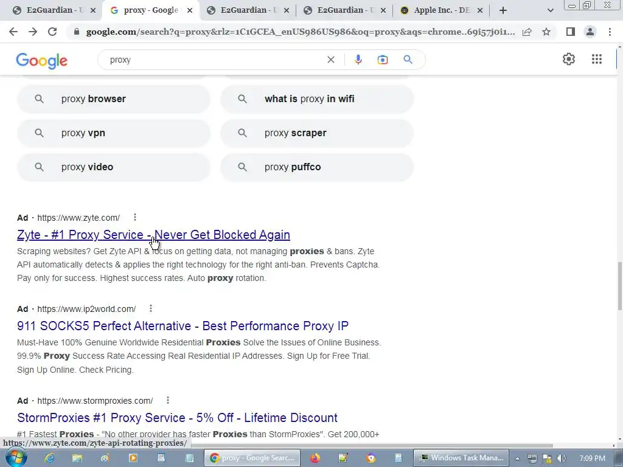Open the media player taskbar icon
Viewport: 623px width, 467px height.
tap(133, 458)
